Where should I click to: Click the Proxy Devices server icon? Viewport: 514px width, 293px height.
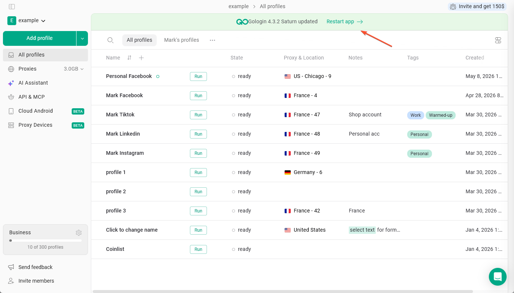11,125
